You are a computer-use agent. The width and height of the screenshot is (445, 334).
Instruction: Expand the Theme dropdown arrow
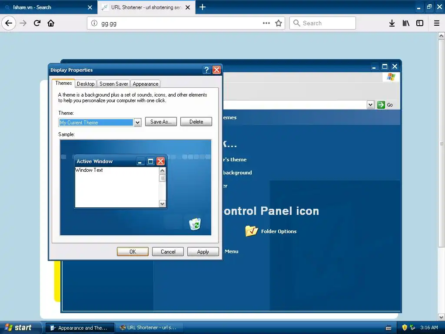(x=138, y=122)
